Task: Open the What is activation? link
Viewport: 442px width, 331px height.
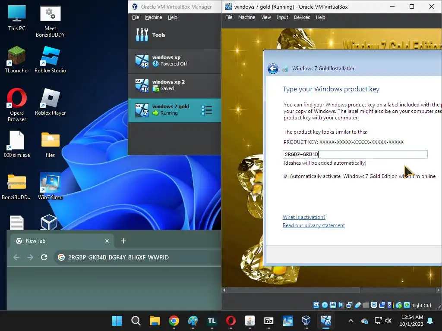Action: (304, 217)
